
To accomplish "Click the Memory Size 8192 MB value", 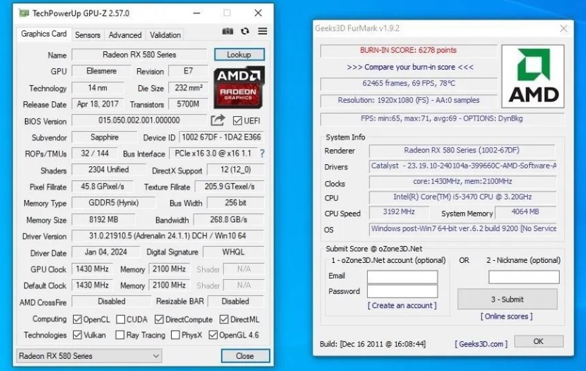I will click(103, 220).
